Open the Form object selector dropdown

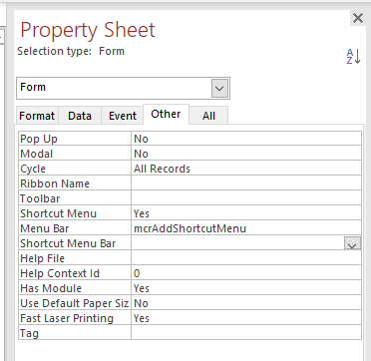pos(219,89)
